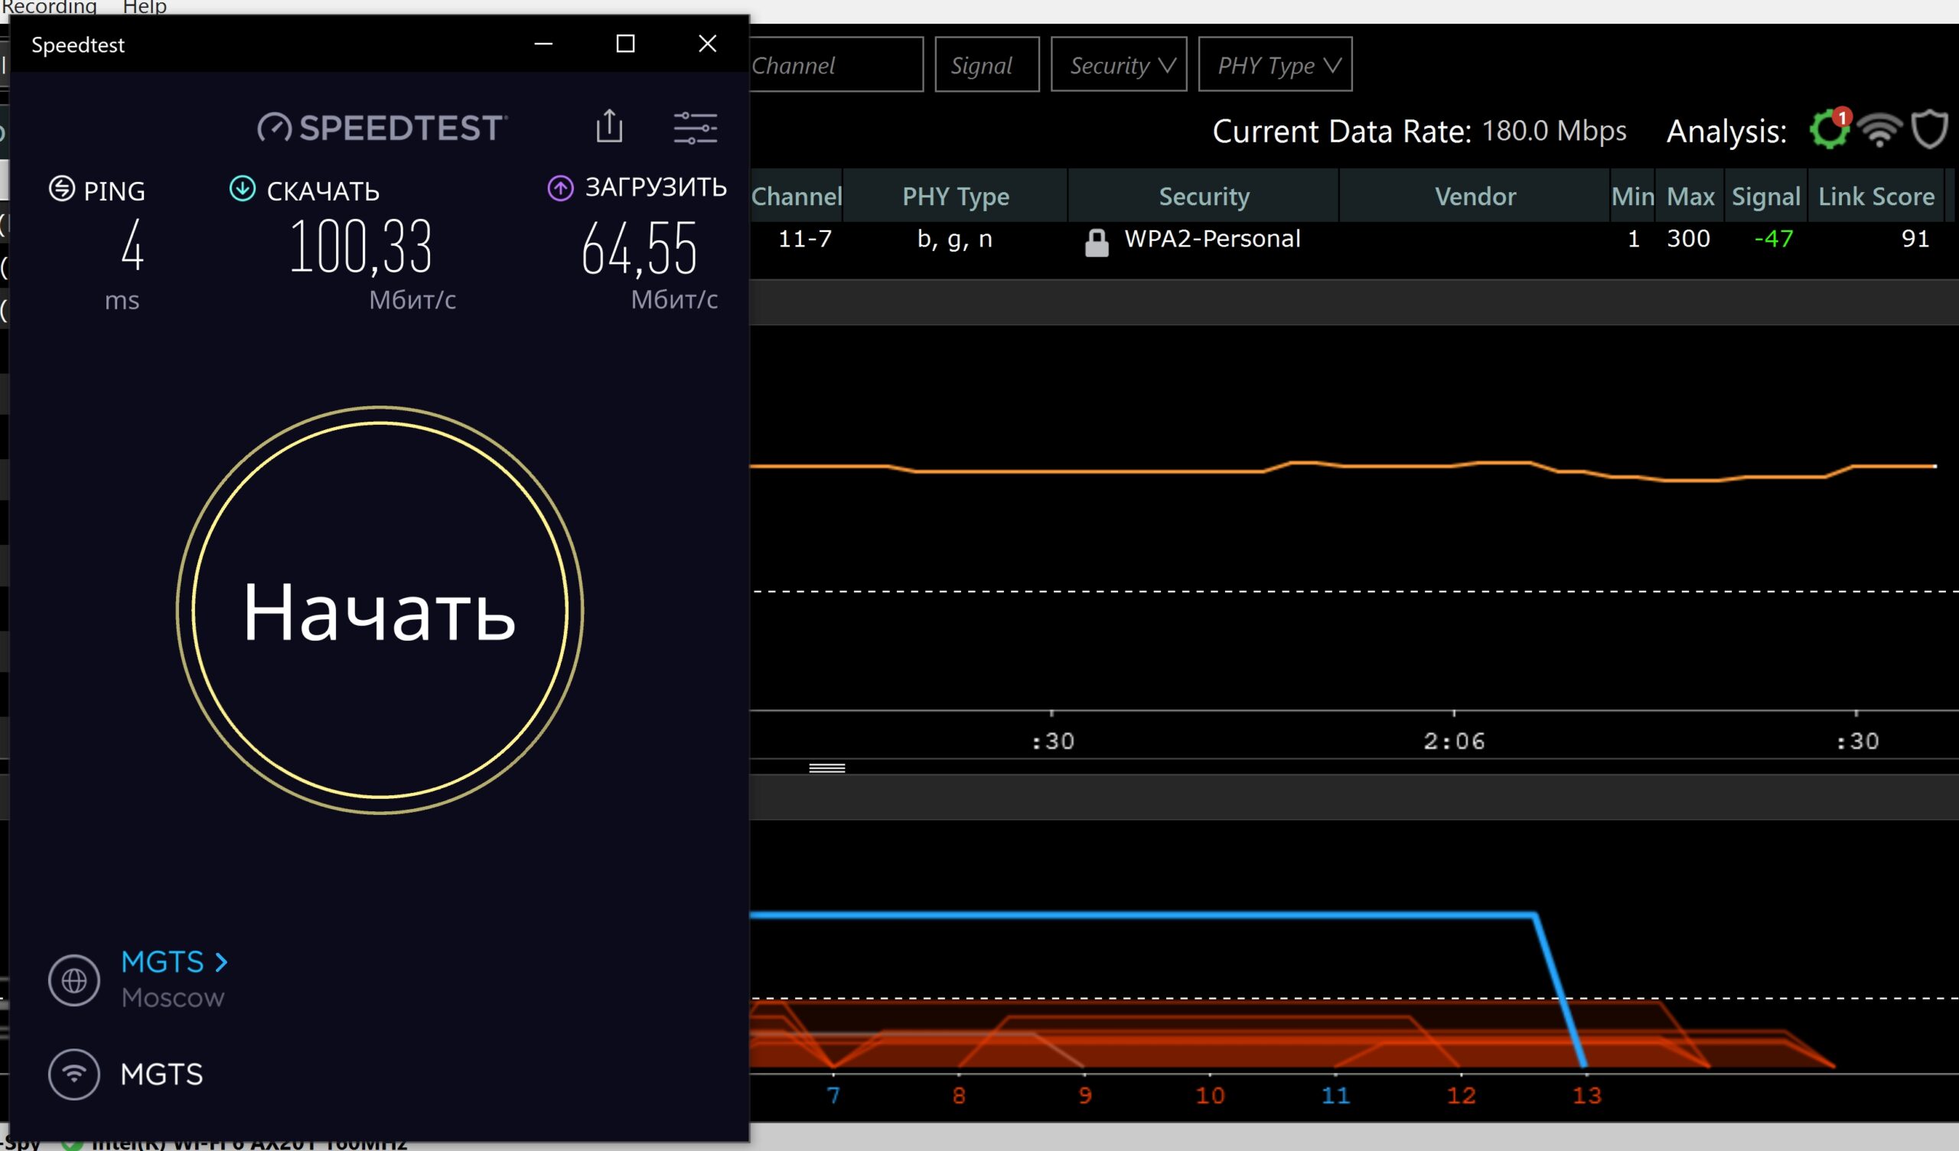Sort by the Security column header
Image resolution: width=1959 pixels, height=1151 pixels.
click(x=1204, y=196)
